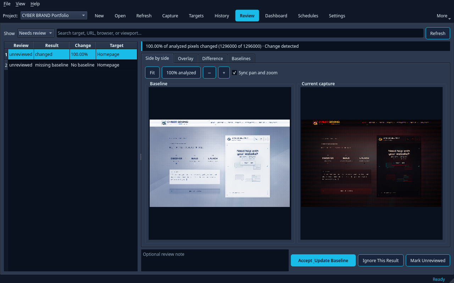This screenshot has height=283, width=454.
Task: Switch to the Baselines tab
Action: click(x=241, y=58)
